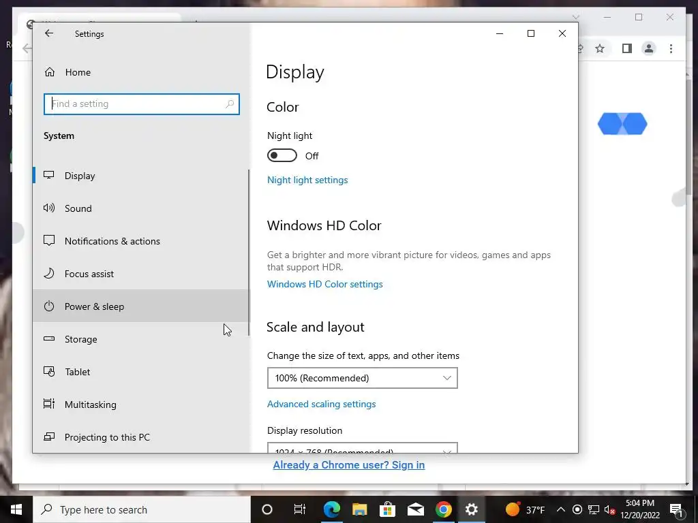Click the magnifier icon in the settings search box
Screen dimensions: 698x523
coord(230,104)
